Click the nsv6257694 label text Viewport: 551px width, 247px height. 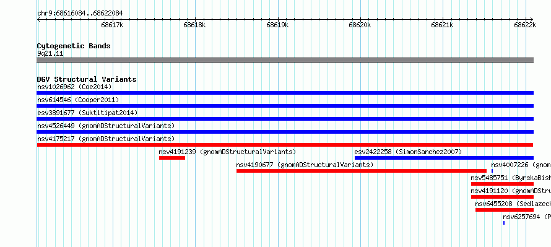[x=527, y=217]
